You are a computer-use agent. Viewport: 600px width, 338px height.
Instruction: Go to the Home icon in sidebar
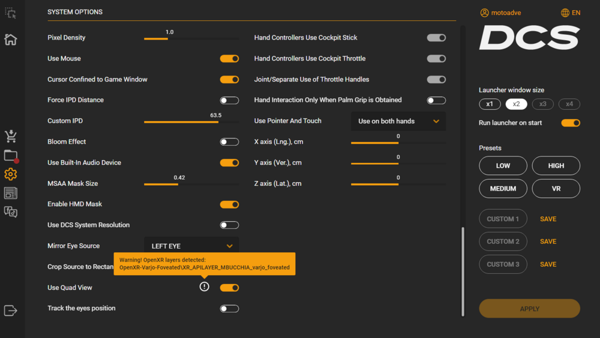[x=10, y=40]
